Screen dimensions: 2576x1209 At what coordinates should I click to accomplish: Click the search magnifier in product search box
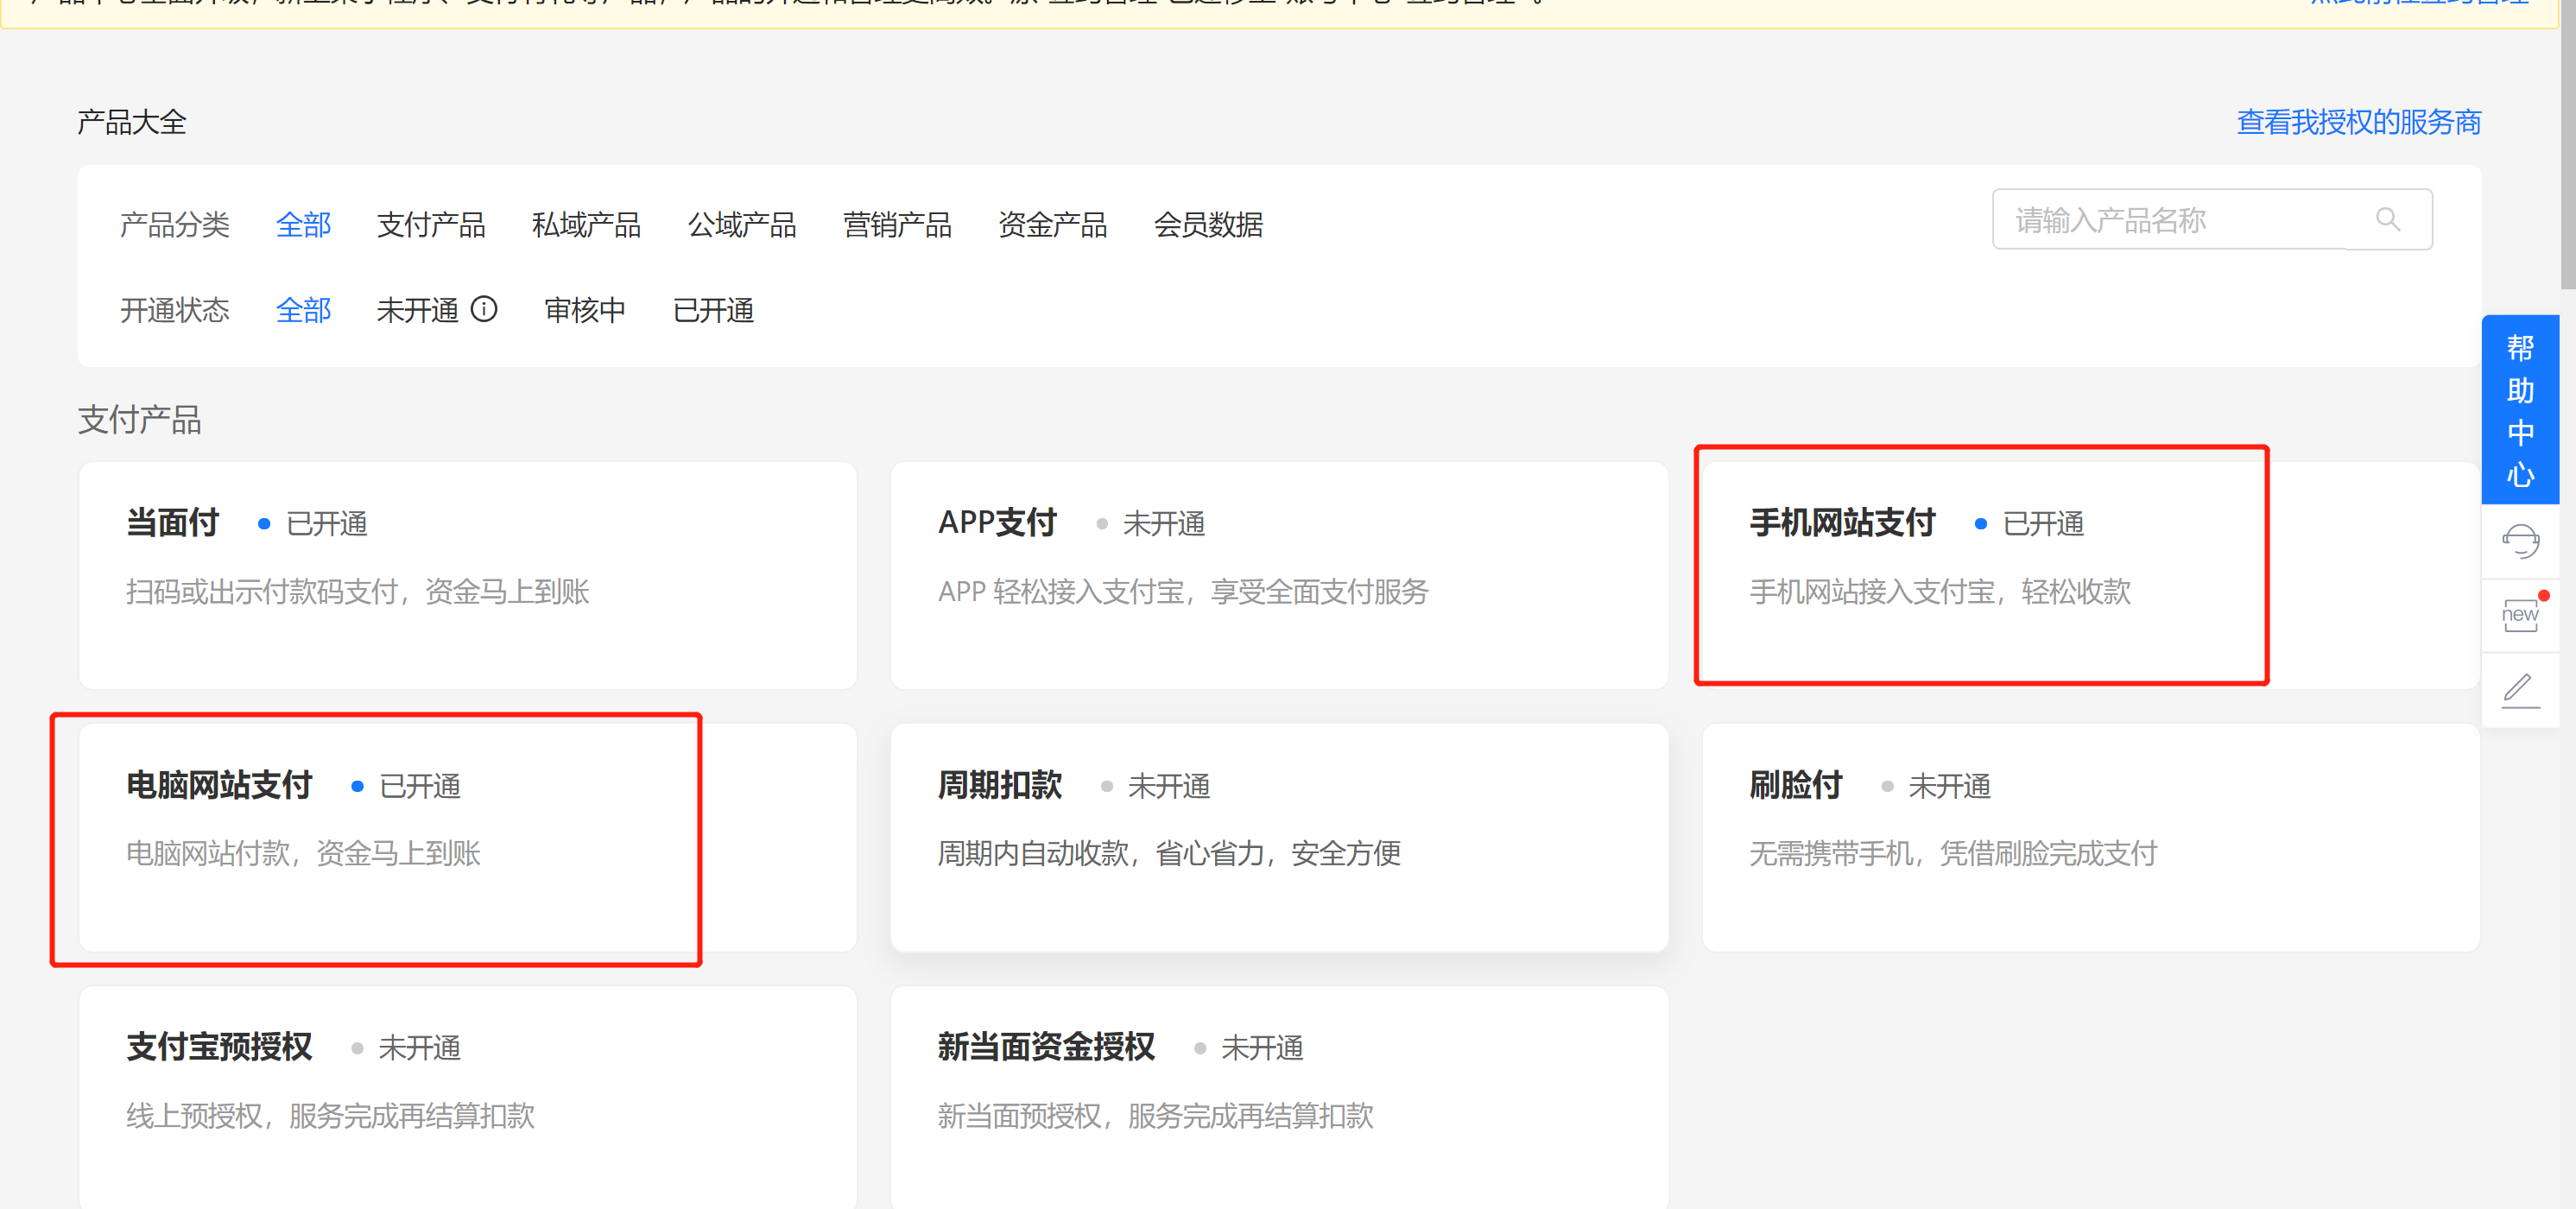pos(2390,219)
